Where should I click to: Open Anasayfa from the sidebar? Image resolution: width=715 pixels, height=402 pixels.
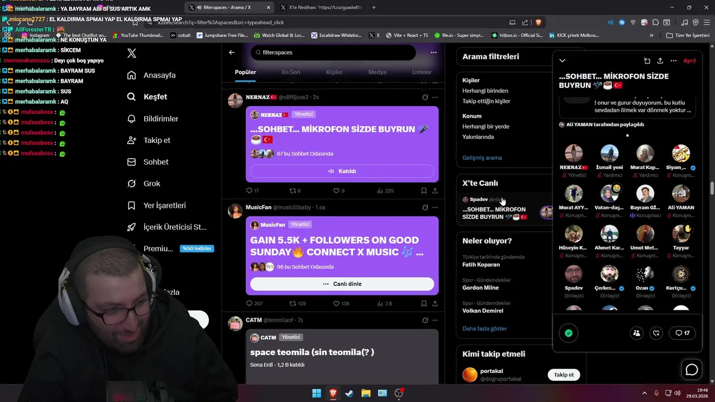click(x=151, y=75)
